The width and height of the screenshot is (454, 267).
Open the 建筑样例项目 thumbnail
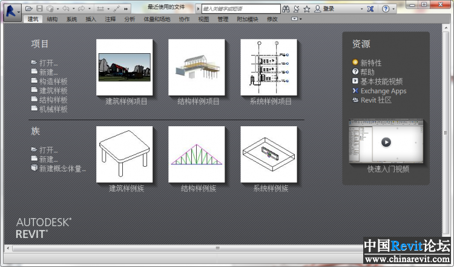coord(125,67)
